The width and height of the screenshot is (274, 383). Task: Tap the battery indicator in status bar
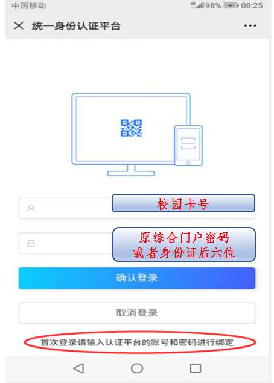(x=231, y=5)
